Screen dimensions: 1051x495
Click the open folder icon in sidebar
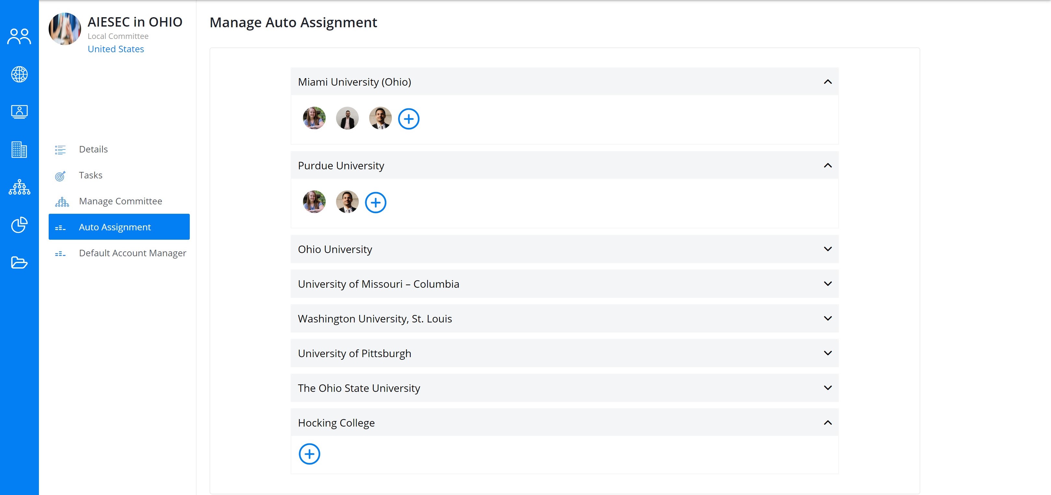[x=19, y=262]
